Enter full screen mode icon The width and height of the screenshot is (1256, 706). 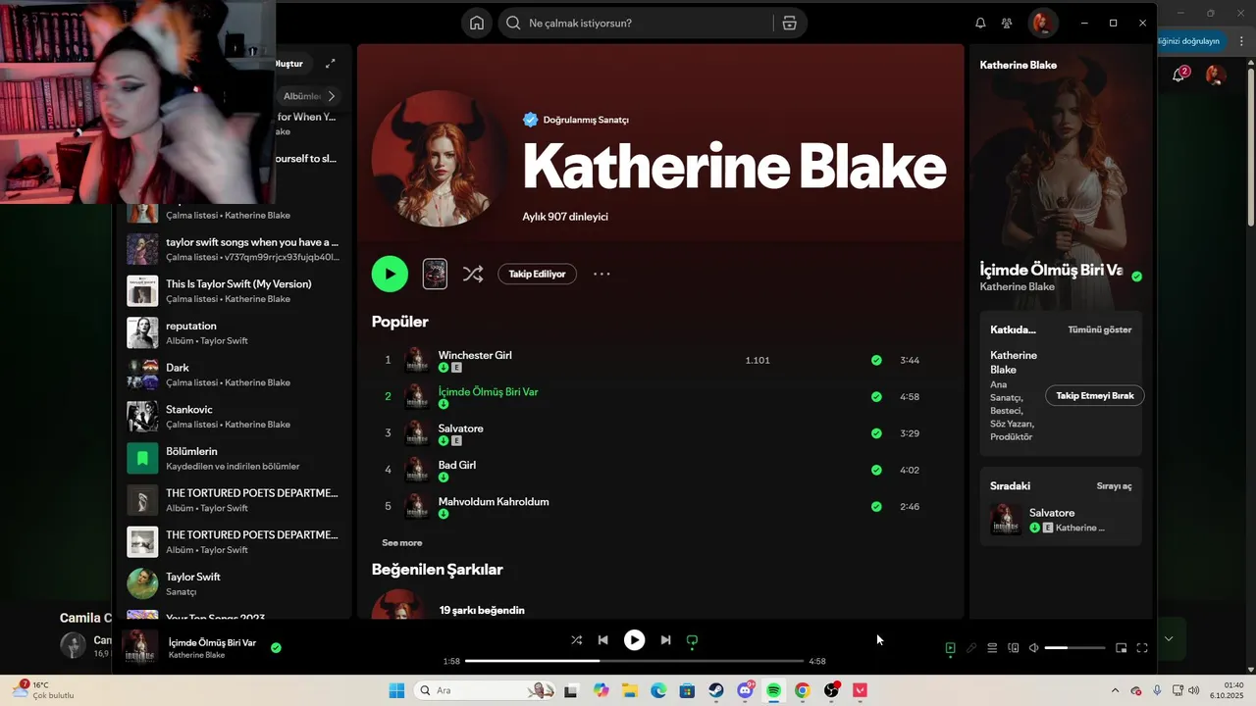pos(1142,648)
